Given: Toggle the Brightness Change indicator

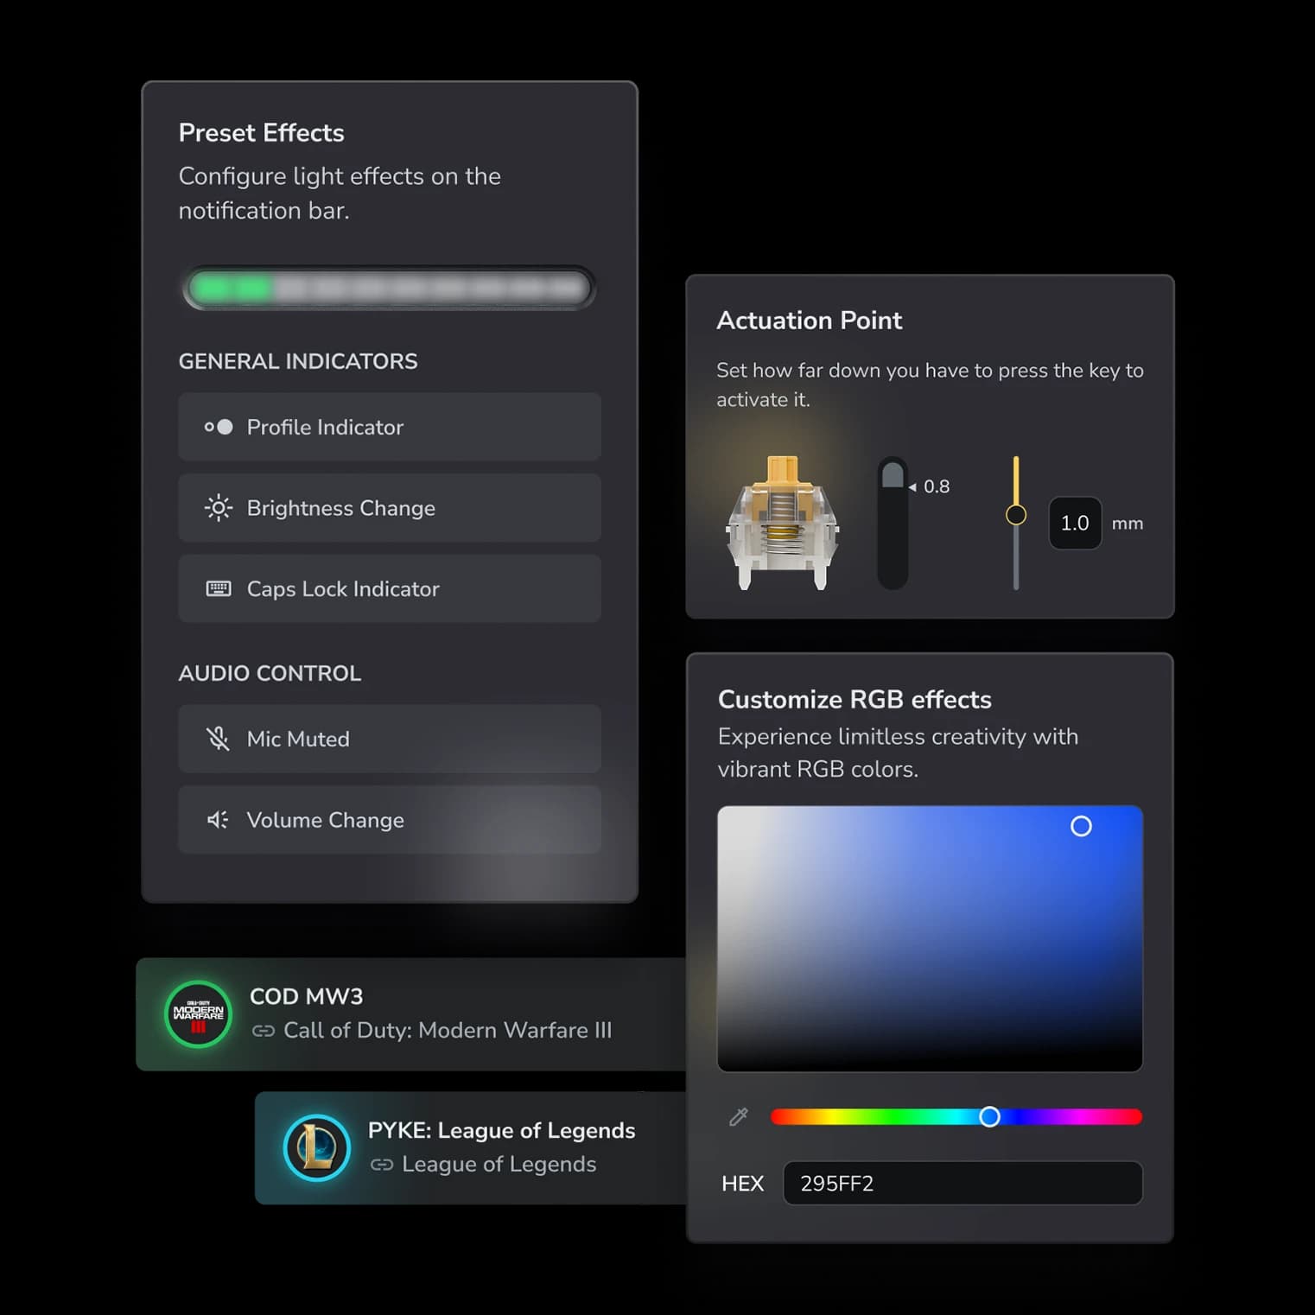Looking at the screenshot, I should (x=389, y=508).
